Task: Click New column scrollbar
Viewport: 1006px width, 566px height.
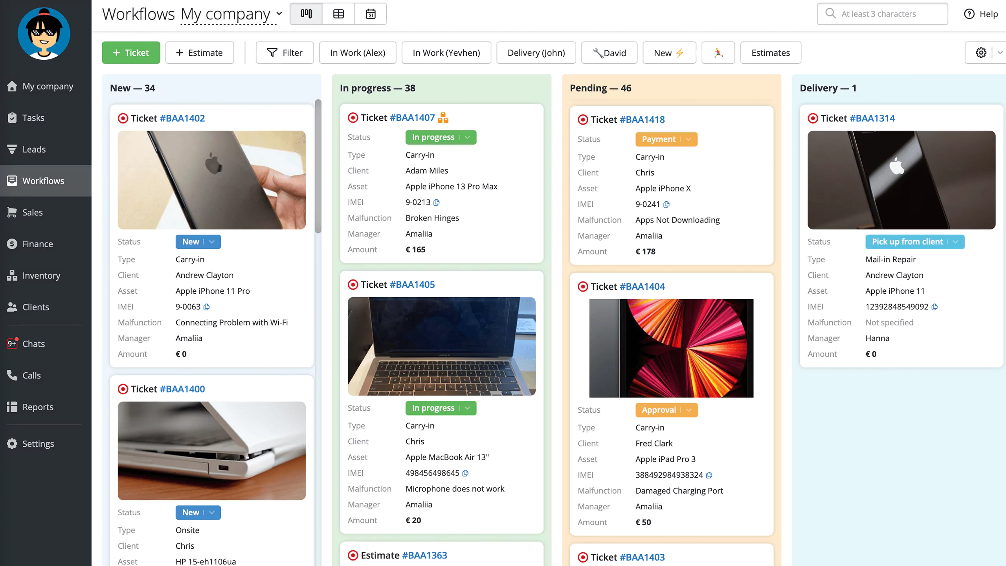Action: (x=318, y=166)
